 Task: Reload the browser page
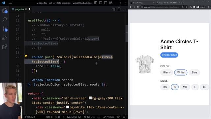click(138, 7)
